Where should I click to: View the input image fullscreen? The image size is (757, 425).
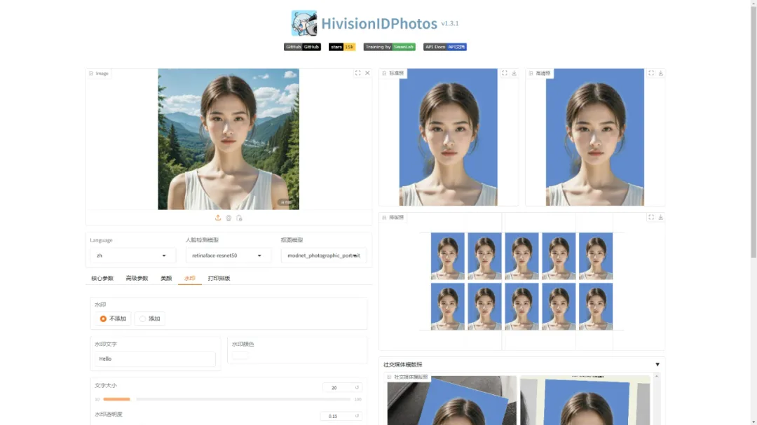coord(357,73)
